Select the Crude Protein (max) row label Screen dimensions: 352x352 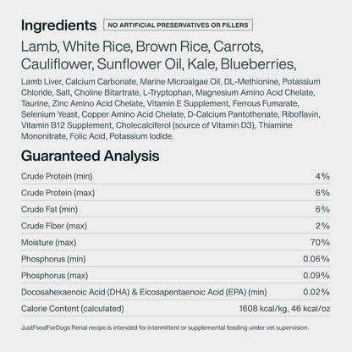click(x=58, y=193)
